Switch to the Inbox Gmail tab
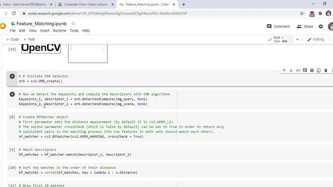The width and height of the screenshot is (333, 187). click(24, 4)
